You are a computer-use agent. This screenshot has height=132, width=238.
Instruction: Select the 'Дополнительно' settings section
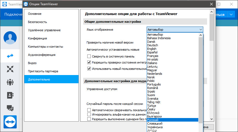[51, 79]
